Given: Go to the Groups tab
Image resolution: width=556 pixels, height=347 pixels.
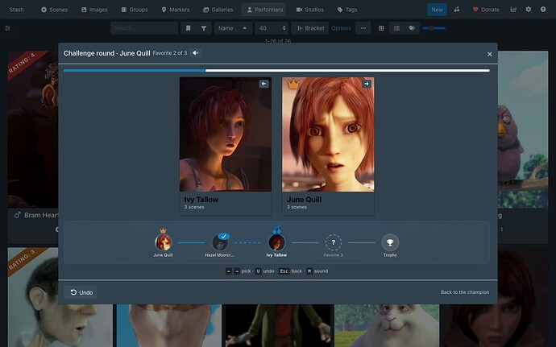Looking at the screenshot, I should 135,10.
